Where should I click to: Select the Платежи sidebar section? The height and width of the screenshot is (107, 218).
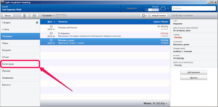click(20, 36)
